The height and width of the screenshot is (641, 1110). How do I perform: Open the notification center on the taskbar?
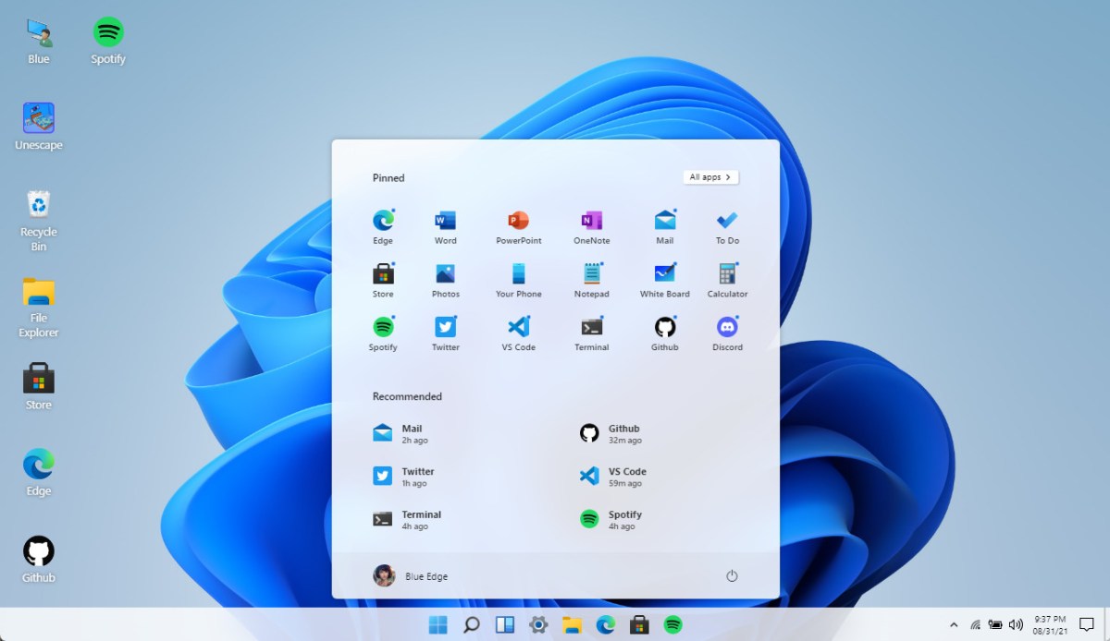tap(1087, 625)
